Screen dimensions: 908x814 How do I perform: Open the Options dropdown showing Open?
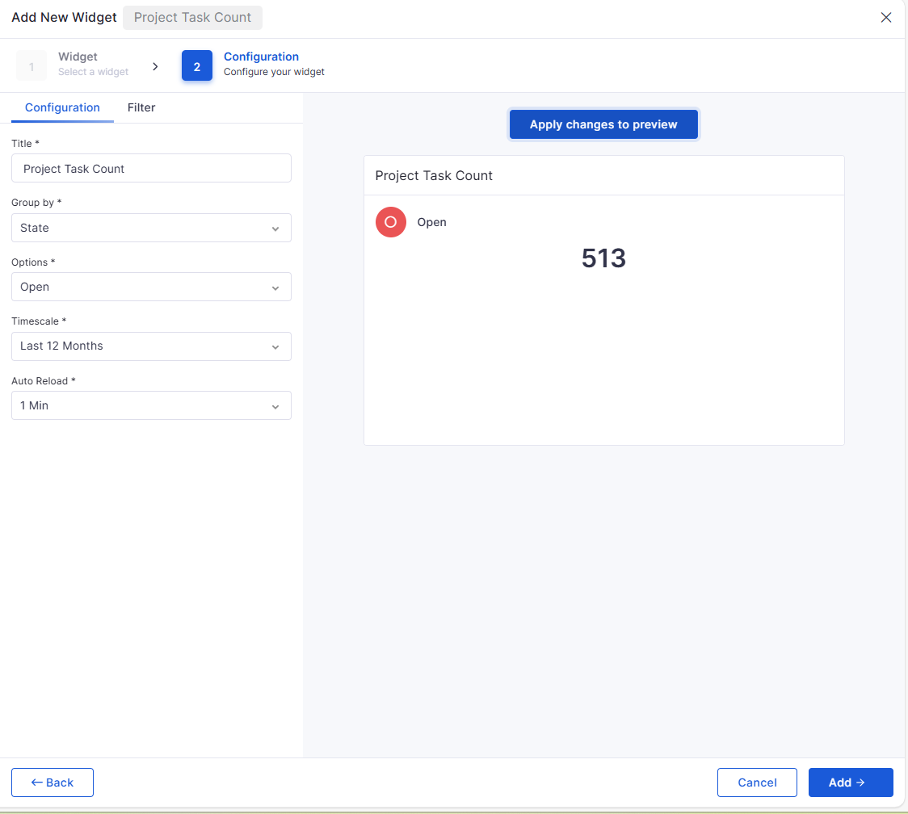tap(151, 287)
